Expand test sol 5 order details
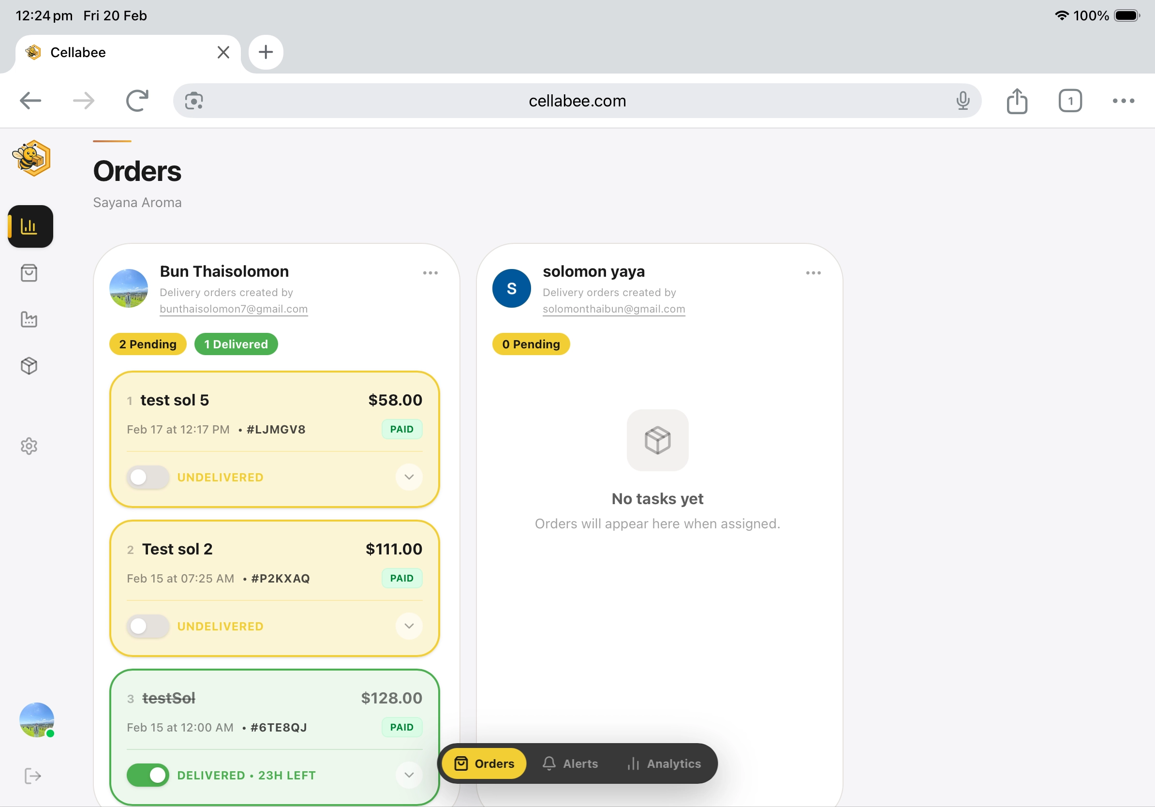The width and height of the screenshot is (1155, 807). coord(409,477)
